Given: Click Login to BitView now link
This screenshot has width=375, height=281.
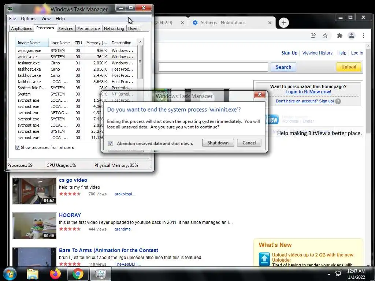Looking at the screenshot, I should click(x=308, y=92).
